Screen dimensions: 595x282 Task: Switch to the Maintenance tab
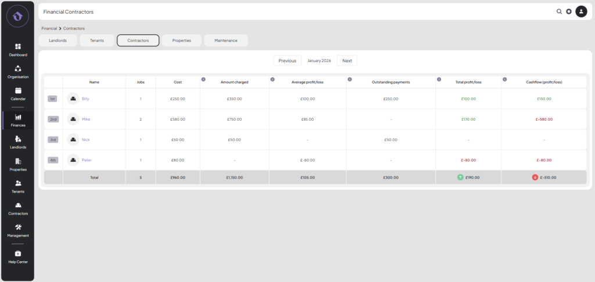(x=225, y=41)
